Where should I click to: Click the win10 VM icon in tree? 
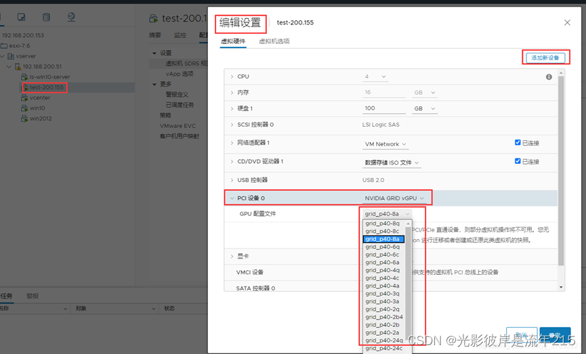click(x=24, y=108)
